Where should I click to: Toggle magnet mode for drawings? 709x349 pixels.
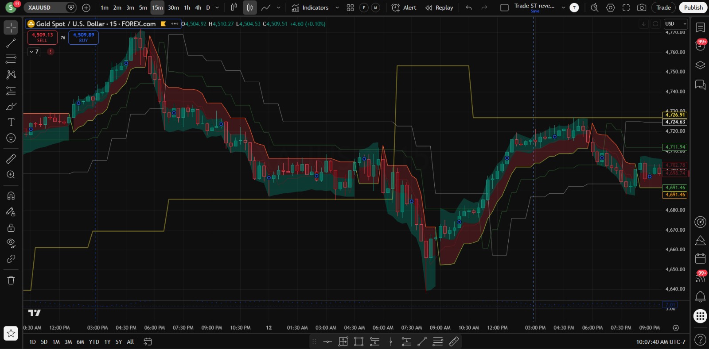click(11, 196)
